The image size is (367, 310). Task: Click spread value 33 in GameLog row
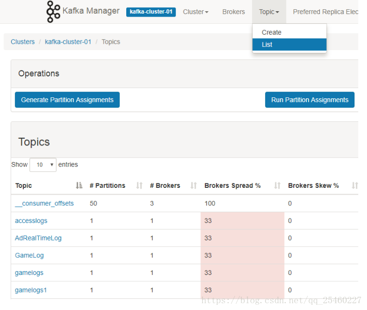click(208, 255)
